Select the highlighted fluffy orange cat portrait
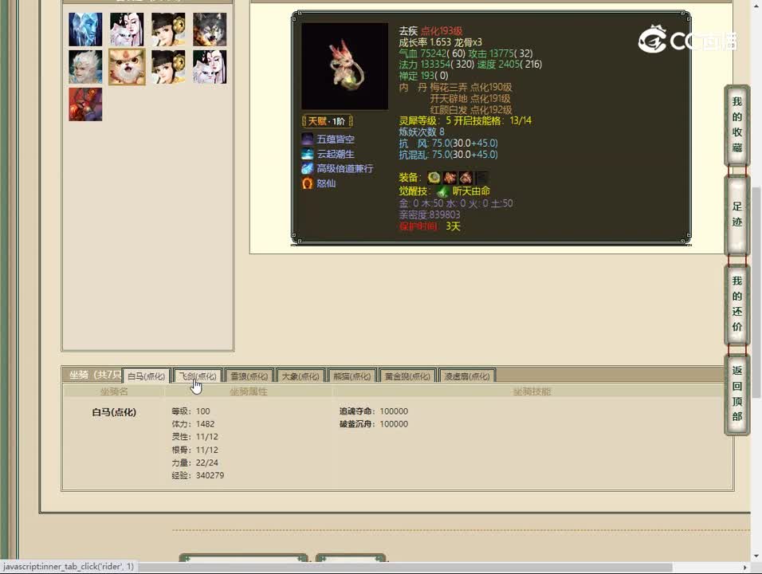Image resolution: width=762 pixels, height=574 pixels. (x=127, y=67)
